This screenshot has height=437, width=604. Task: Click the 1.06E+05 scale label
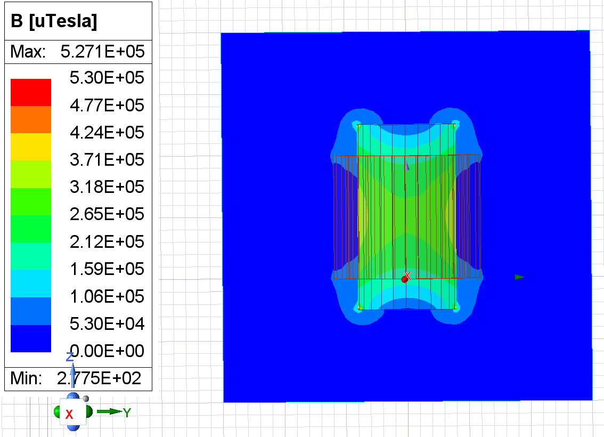[107, 296]
